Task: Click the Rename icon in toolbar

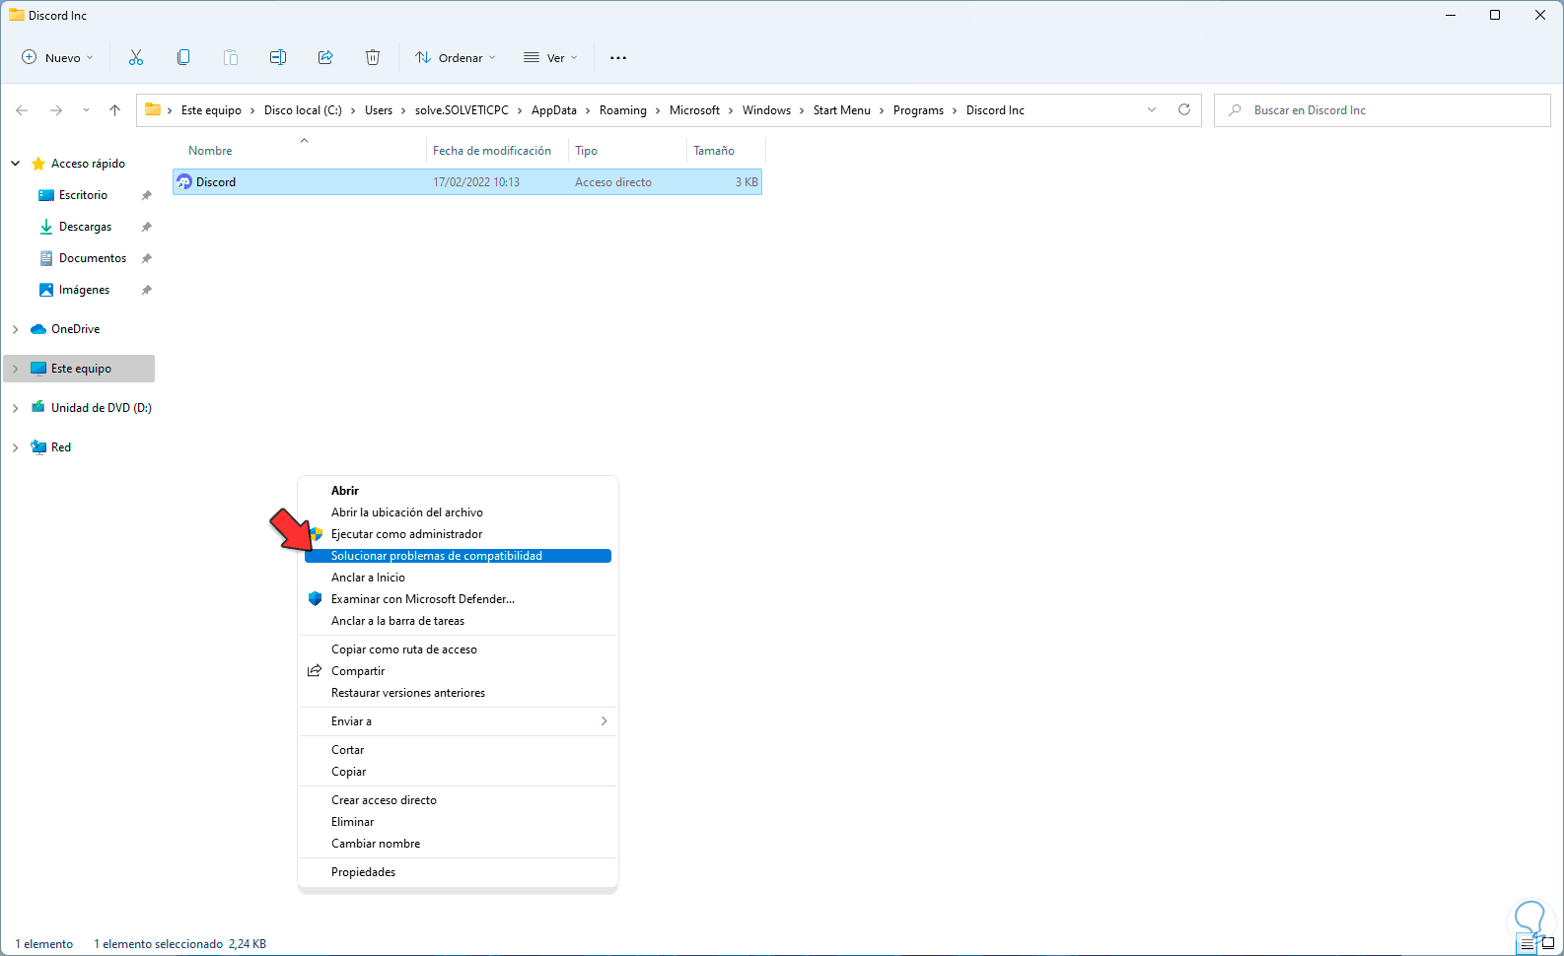Action: click(x=278, y=57)
